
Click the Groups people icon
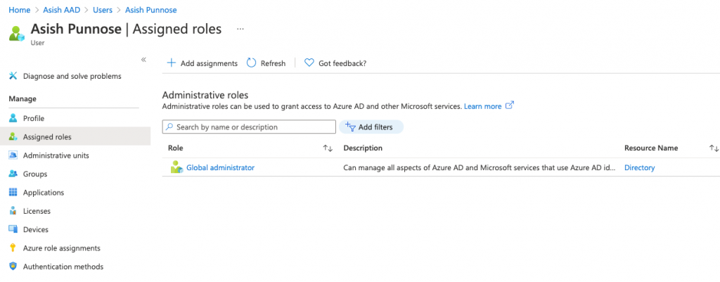tap(13, 174)
